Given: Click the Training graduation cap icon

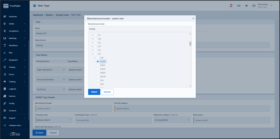Looking at the screenshot, I should [x=5, y=82].
